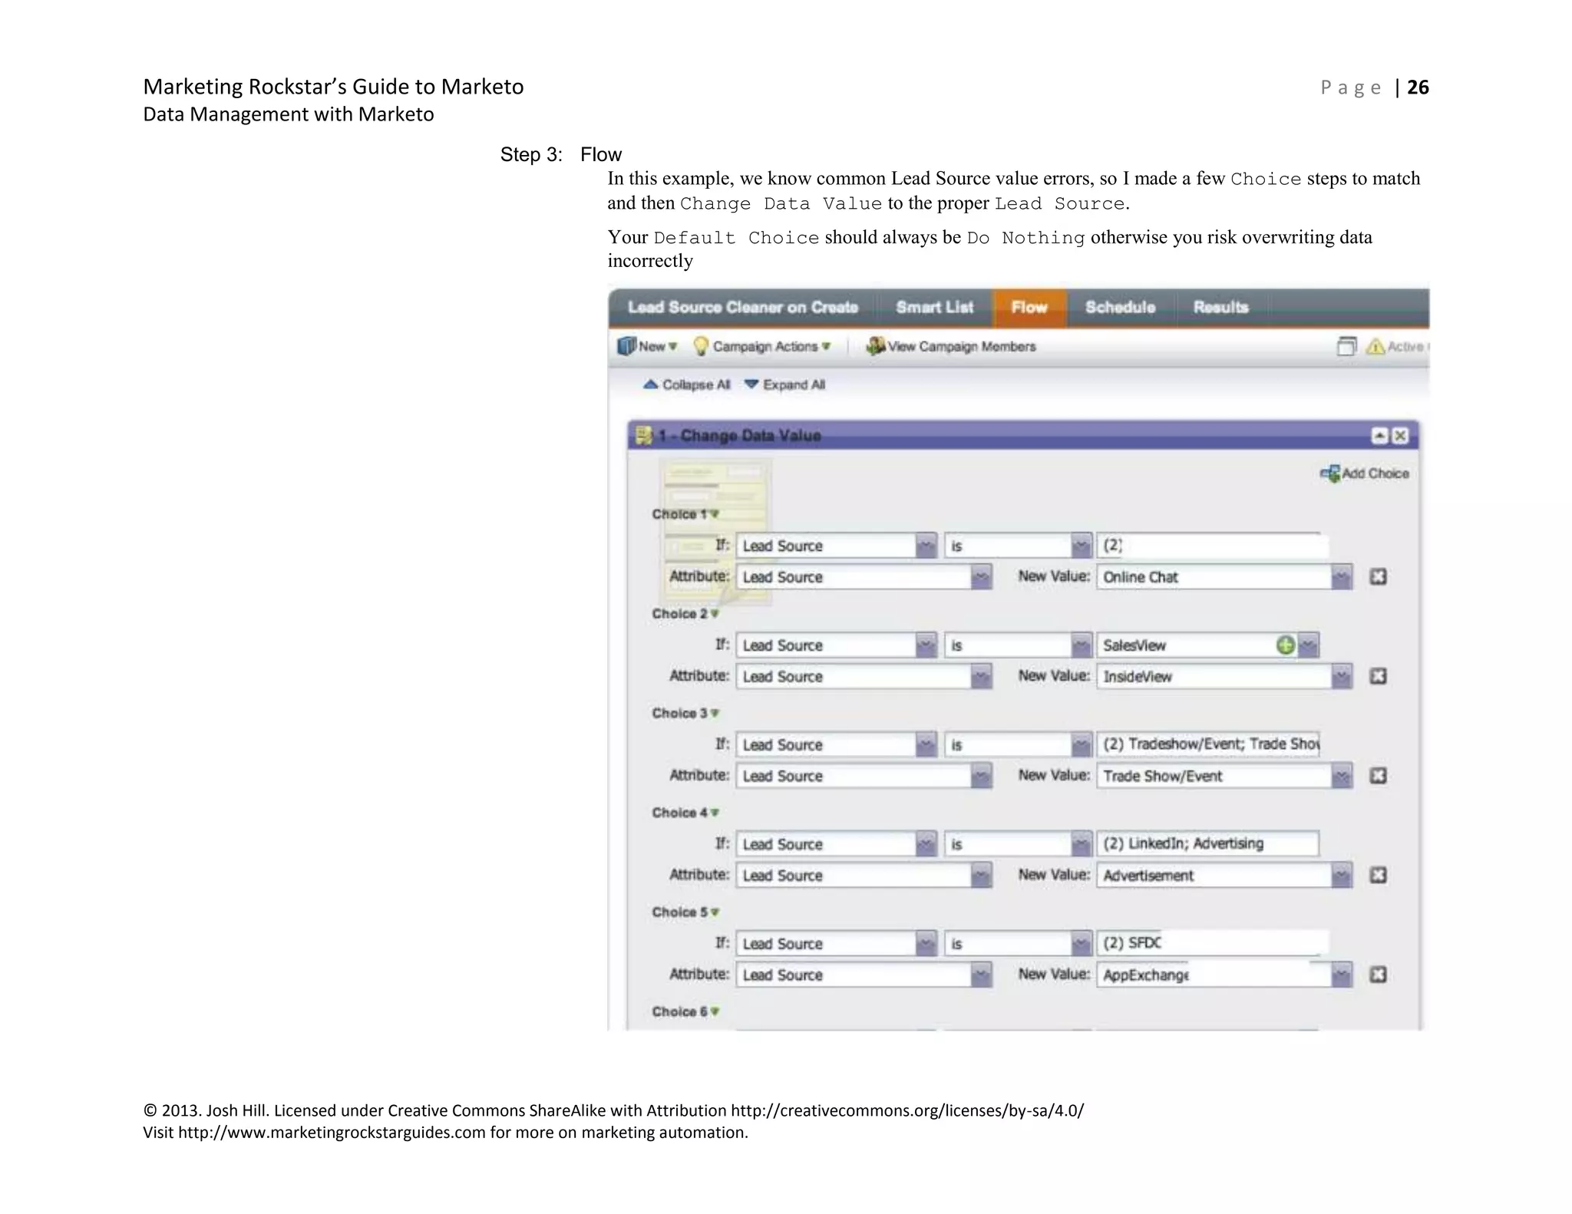Screen dimensions: 1572x1214
Task: Click the View Campaign Members people icon
Action: 875,346
